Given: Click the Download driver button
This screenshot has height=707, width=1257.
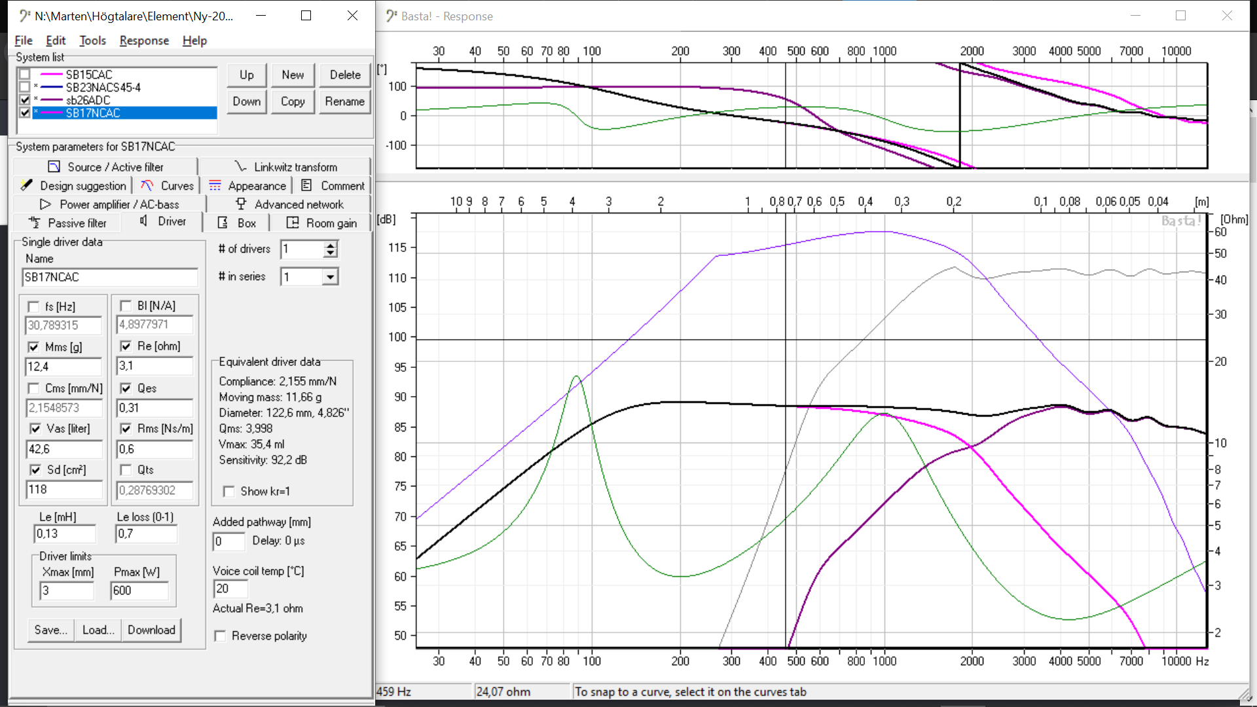Looking at the screenshot, I should point(151,630).
